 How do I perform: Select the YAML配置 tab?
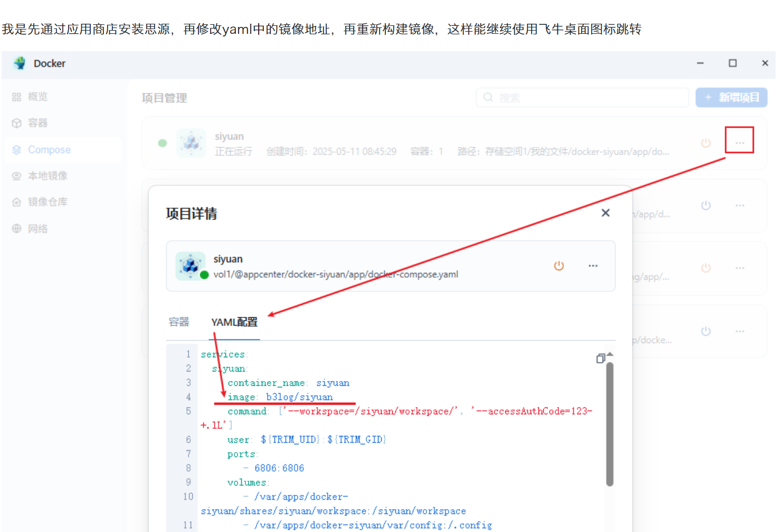[234, 322]
